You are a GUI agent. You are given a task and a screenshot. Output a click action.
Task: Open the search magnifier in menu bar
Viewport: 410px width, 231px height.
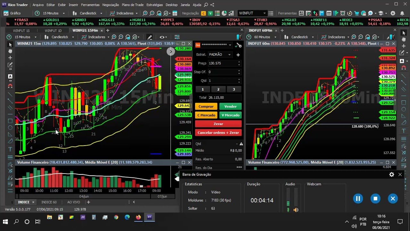pos(206,5)
